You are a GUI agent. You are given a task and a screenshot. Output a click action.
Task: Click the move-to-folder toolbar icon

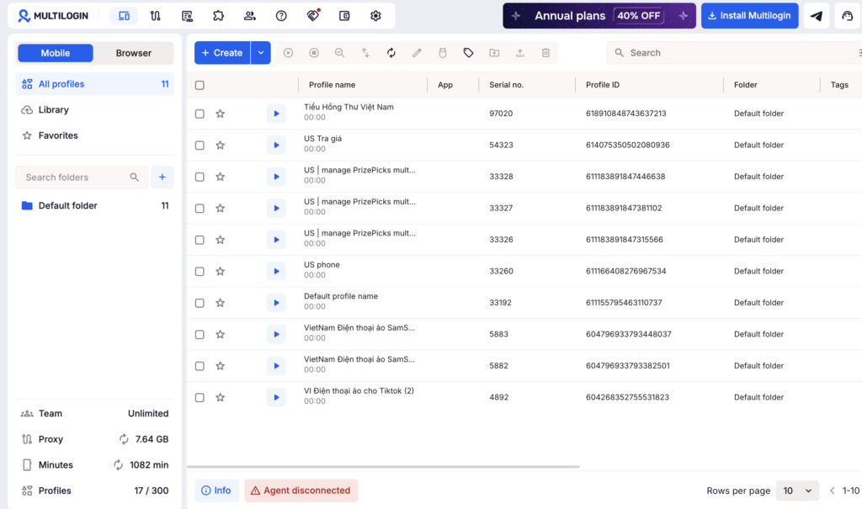coord(494,53)
